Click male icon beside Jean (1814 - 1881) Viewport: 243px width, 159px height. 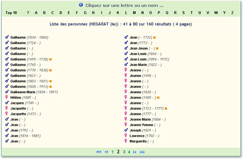coord(7,135)
